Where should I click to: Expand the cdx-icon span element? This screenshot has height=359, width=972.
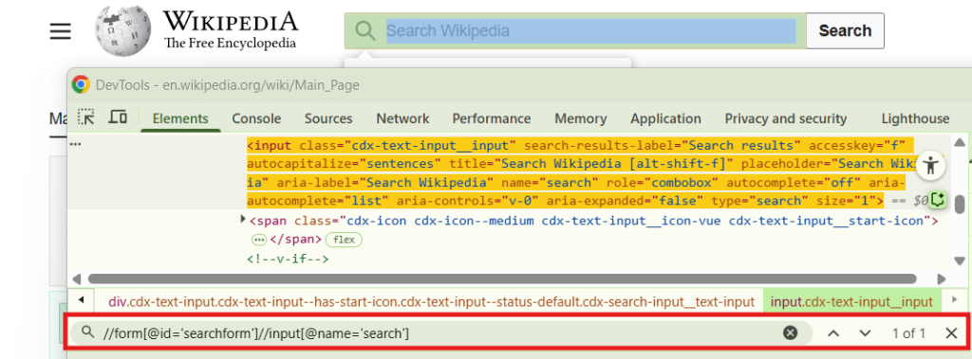tap(243, 219)
